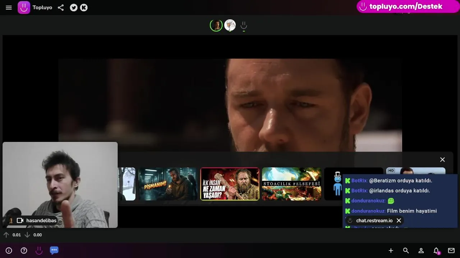
Task: Click the plus add icon
Action: 391,250
